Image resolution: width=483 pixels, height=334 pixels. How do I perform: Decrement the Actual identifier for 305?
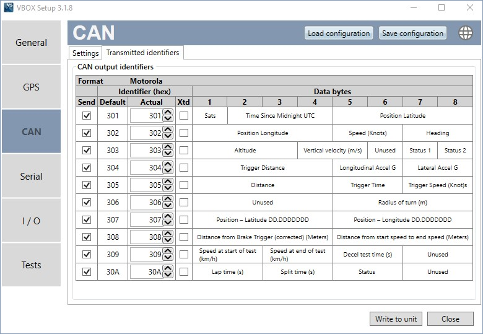click(168, 188)
